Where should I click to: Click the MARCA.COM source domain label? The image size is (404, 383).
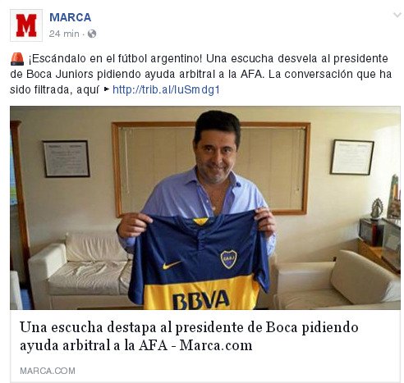(48, 371)
